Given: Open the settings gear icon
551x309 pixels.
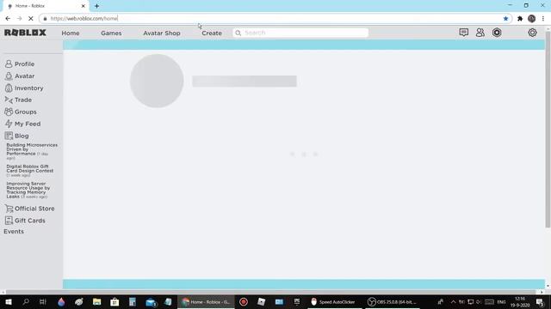Looking at the screenshot, I should point(532,33).
